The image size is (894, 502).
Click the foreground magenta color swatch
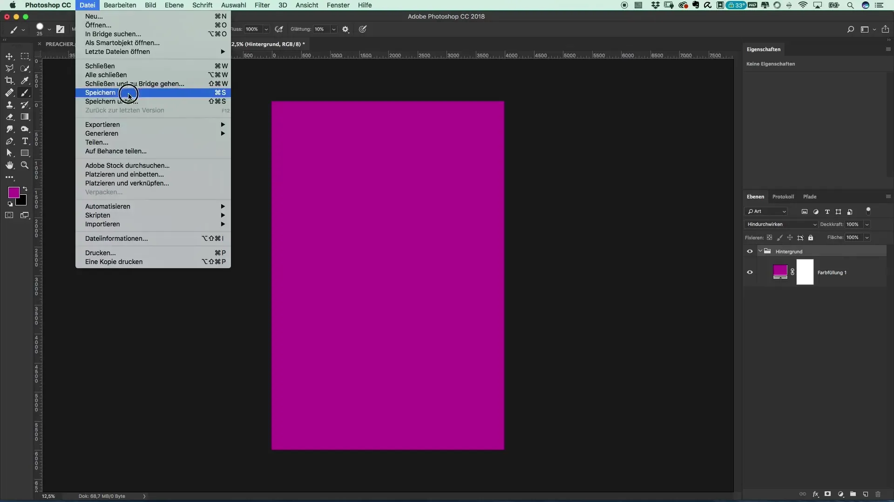[x=13, y=192]
